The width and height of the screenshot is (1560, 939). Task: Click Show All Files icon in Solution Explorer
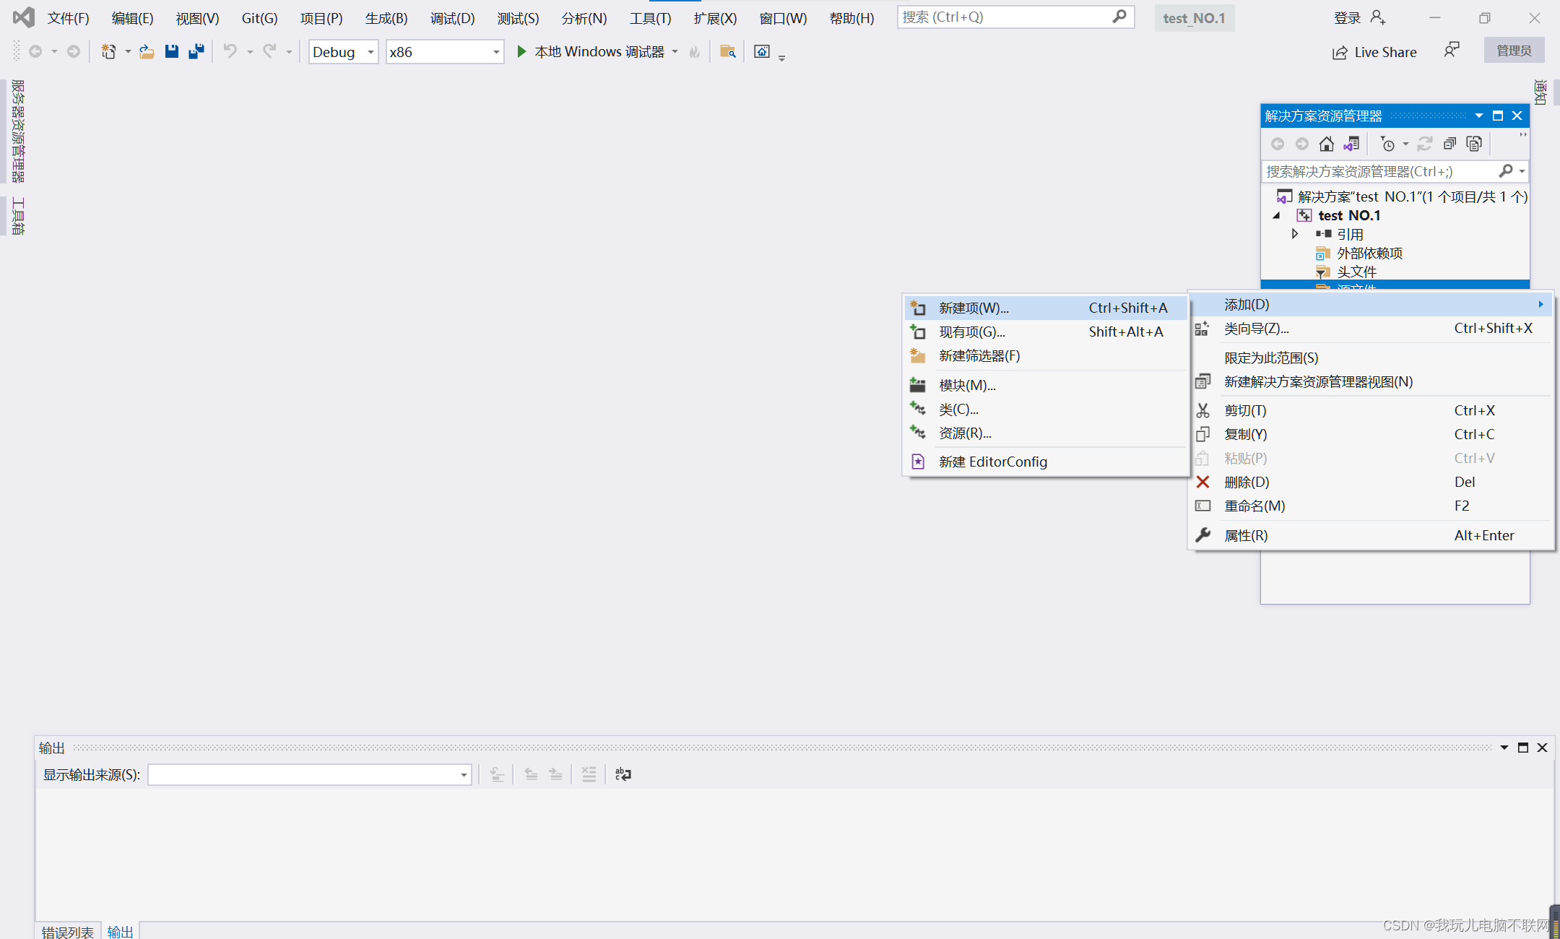coord(1474,144)
